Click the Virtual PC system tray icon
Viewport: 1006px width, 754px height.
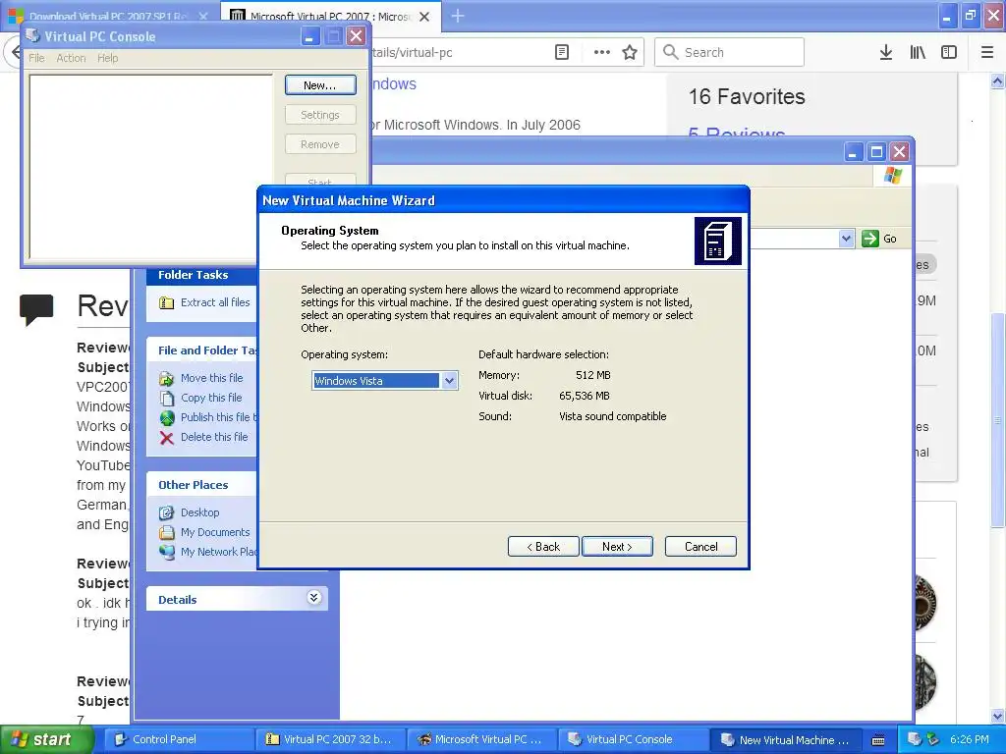(914, 739)
